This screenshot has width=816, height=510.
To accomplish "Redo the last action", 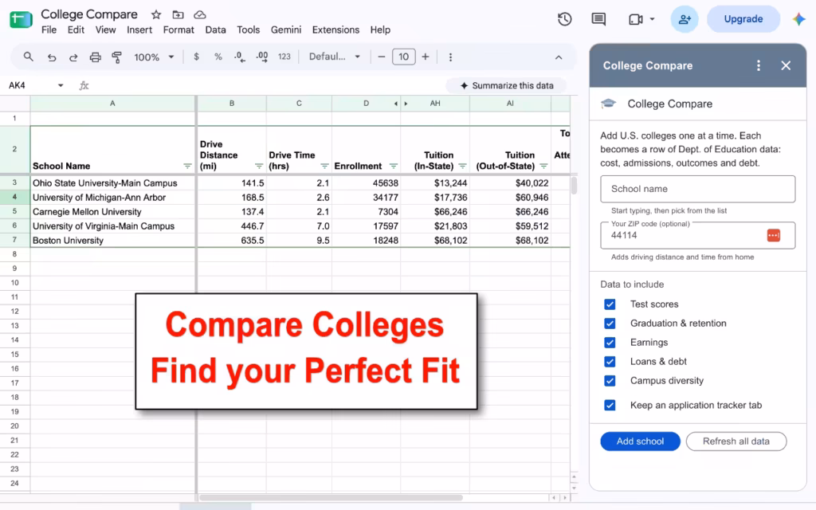I will pyautogui.click(x=73, y=57).
